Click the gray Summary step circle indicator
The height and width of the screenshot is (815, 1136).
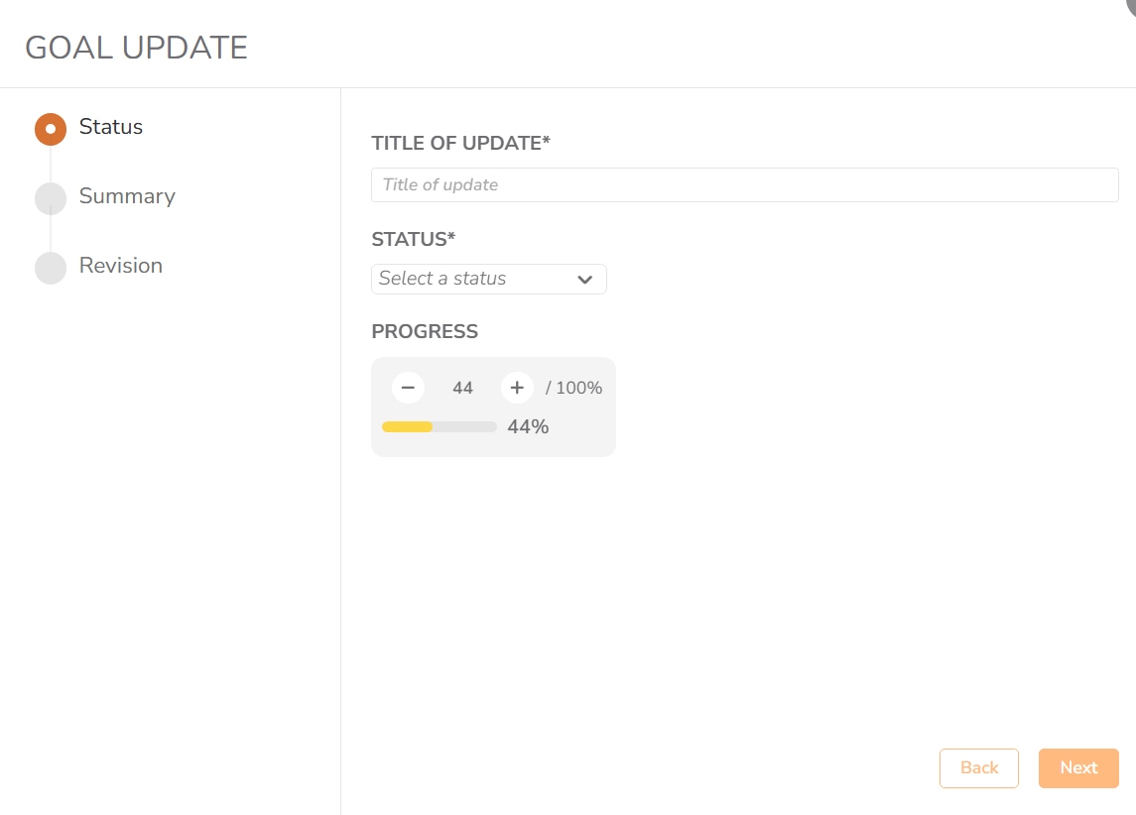click(51, 198)
